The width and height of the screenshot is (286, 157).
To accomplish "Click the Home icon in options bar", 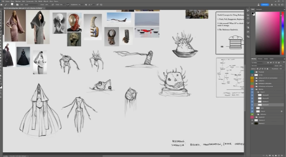I will [2, 4].
